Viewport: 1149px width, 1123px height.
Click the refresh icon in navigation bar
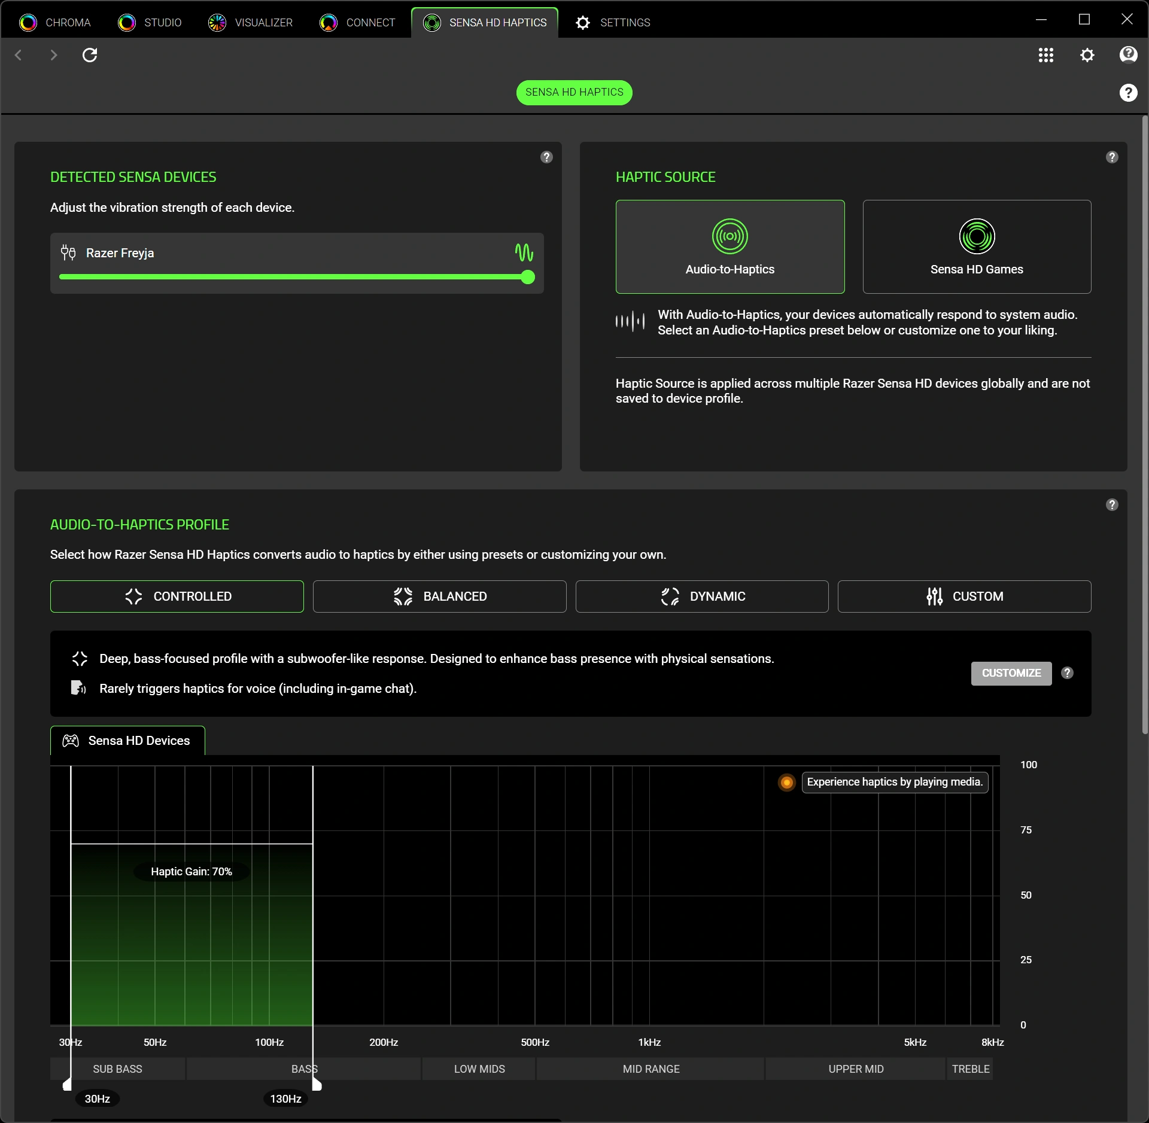(x=90, y=55)
